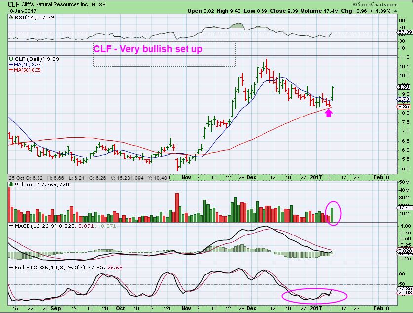The width and height of the screenshot is (413, 313).
Task: Click the V: 15,231,094 readout value
Action: point(127,178)
